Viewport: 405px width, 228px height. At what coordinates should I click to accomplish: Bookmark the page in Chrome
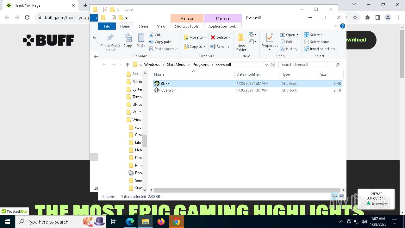pyautogui.click(x=355, y=17)
